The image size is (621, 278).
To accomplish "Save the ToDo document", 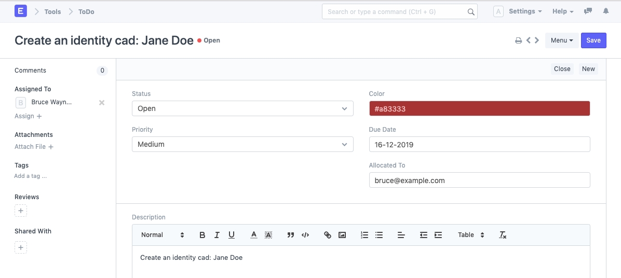I will 593,40.
